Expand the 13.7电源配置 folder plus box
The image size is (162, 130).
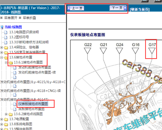(2, 119)
